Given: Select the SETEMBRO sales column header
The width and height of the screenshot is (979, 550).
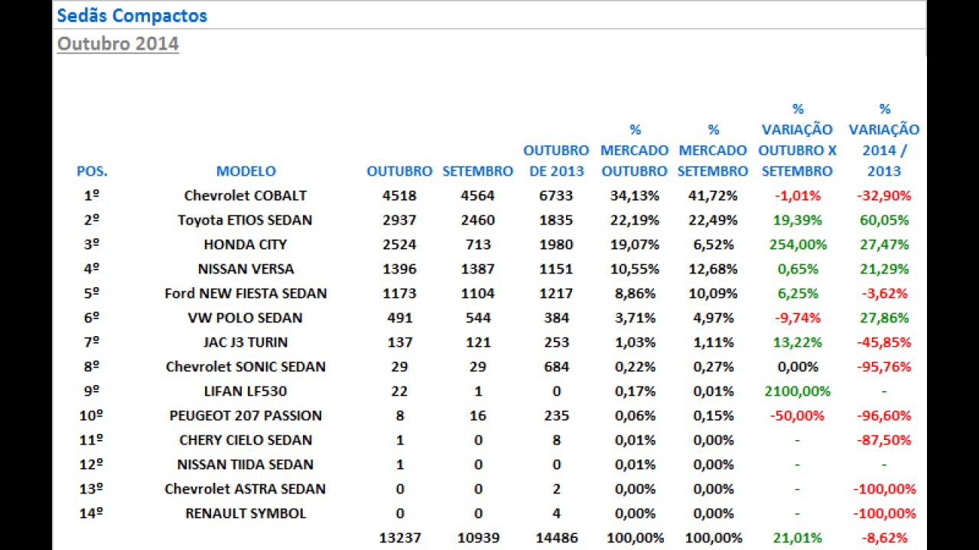Looking at the screenshot, I should coord(477,171).
